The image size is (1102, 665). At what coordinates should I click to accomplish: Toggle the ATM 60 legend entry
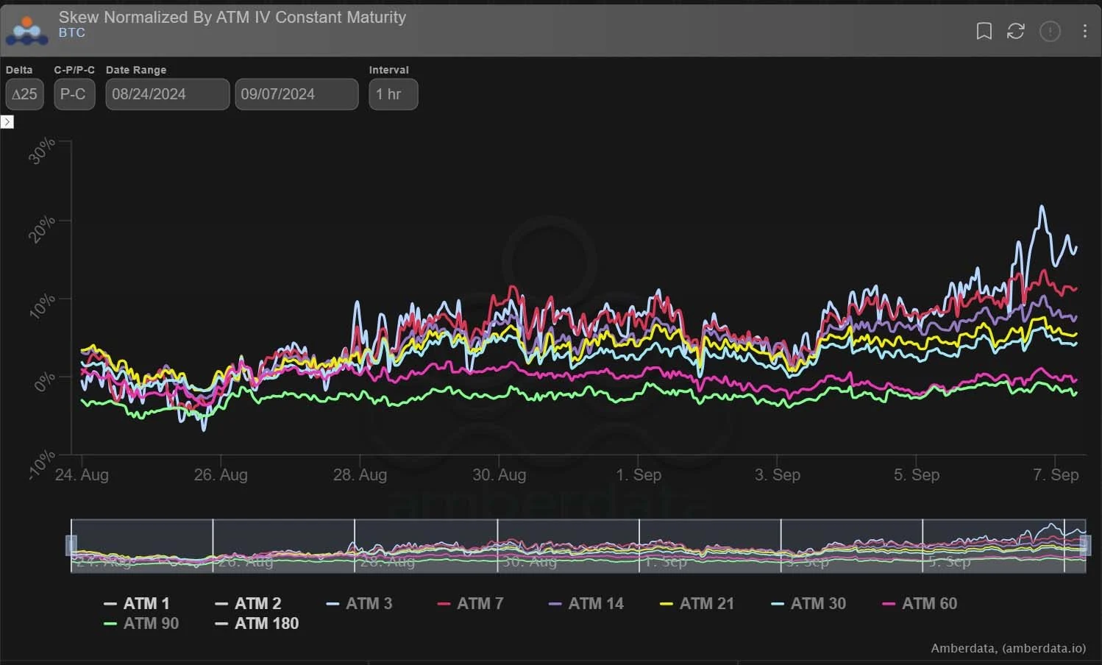[x=920, y=603]
